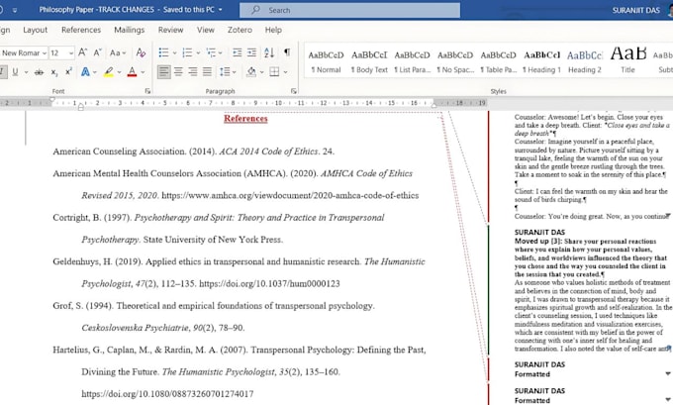Screen dimensions: 673x405
Task: Decrease paragraph indent
Action: (237, 52)
